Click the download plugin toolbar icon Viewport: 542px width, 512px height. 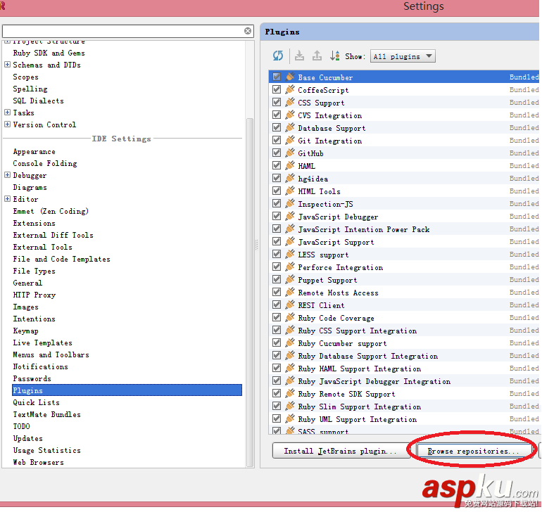click(x=299, y=56)
